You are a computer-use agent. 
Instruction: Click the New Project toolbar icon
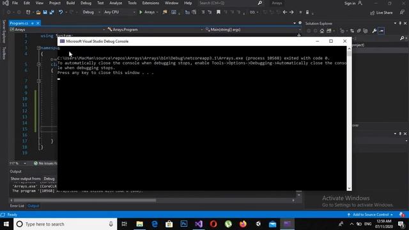pyautogui.click(x=28, y=12)
